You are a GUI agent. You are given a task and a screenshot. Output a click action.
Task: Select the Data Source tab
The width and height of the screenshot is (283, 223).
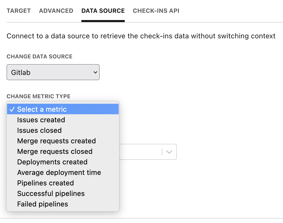point(103,11)
